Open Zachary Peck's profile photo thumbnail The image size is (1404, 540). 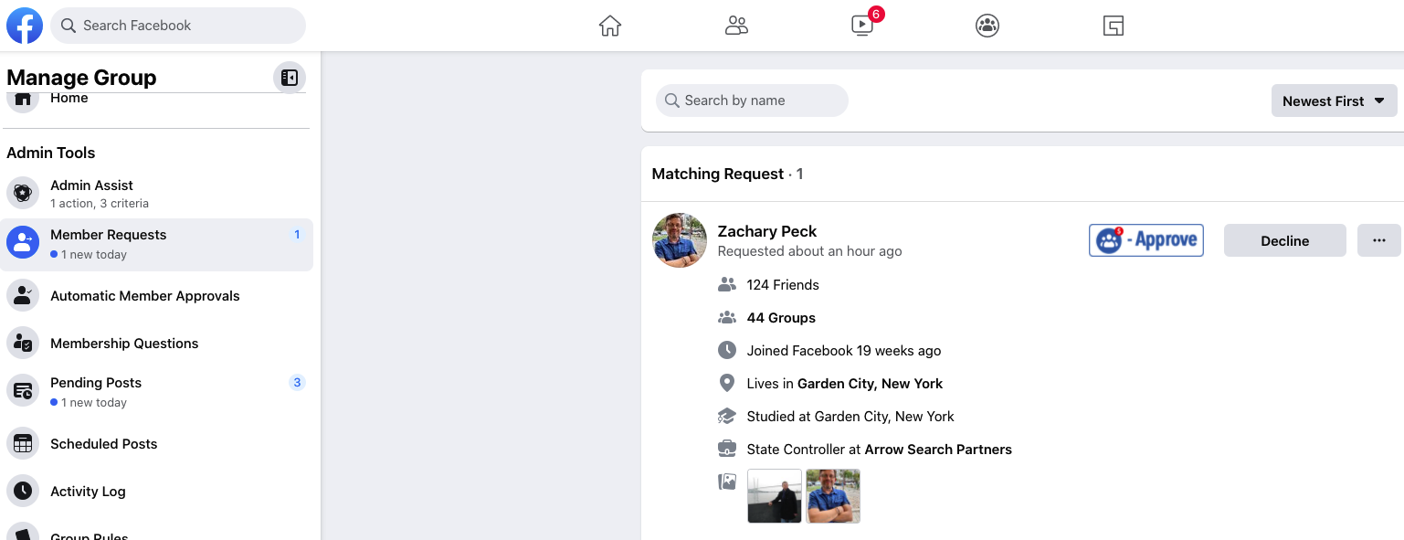680,239
